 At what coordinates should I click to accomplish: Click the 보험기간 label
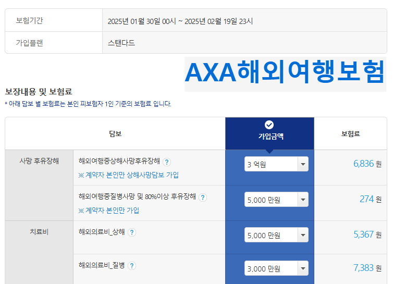[29, 20]
